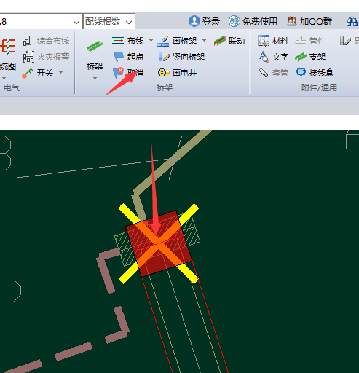Viewport: 359px width, 373px height.
Task: Select the 接线盒 junction box tool
Action: click(x=315, y=73)
